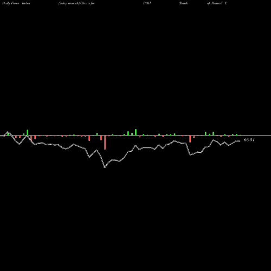Viewport: 271px width, 271px height.
Task: Click the BOH ticker symbol text
Action: pos(147,3)
